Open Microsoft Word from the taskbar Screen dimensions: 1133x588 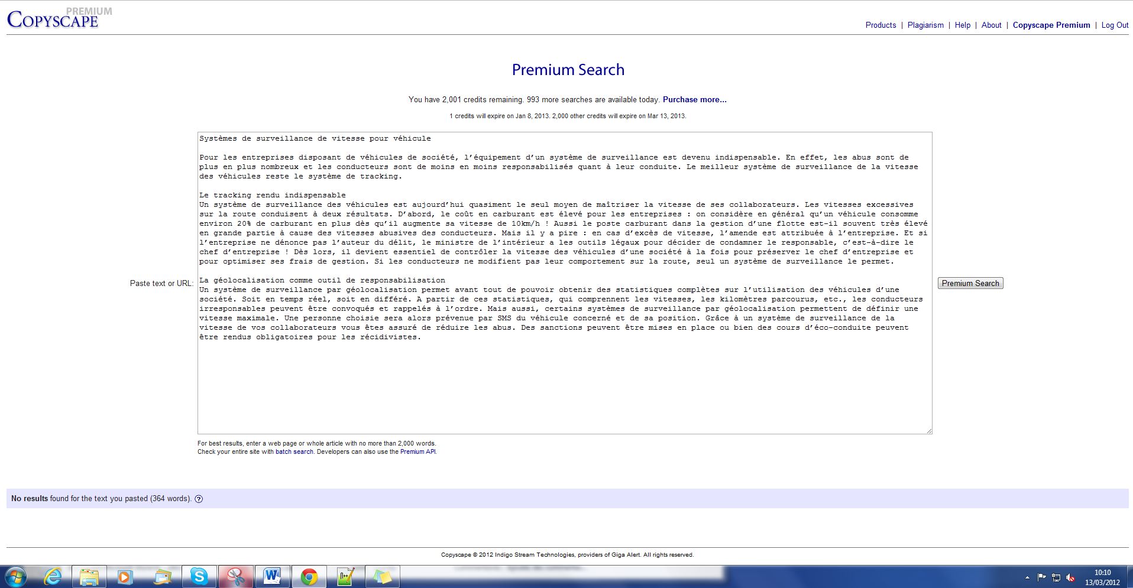pos(272,576)
